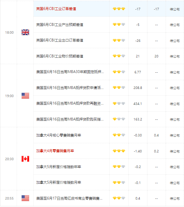Viewport: 184px width, 207px height.
Task: Click the Canada flag icon at 20:30
Action: click(25, 159)
